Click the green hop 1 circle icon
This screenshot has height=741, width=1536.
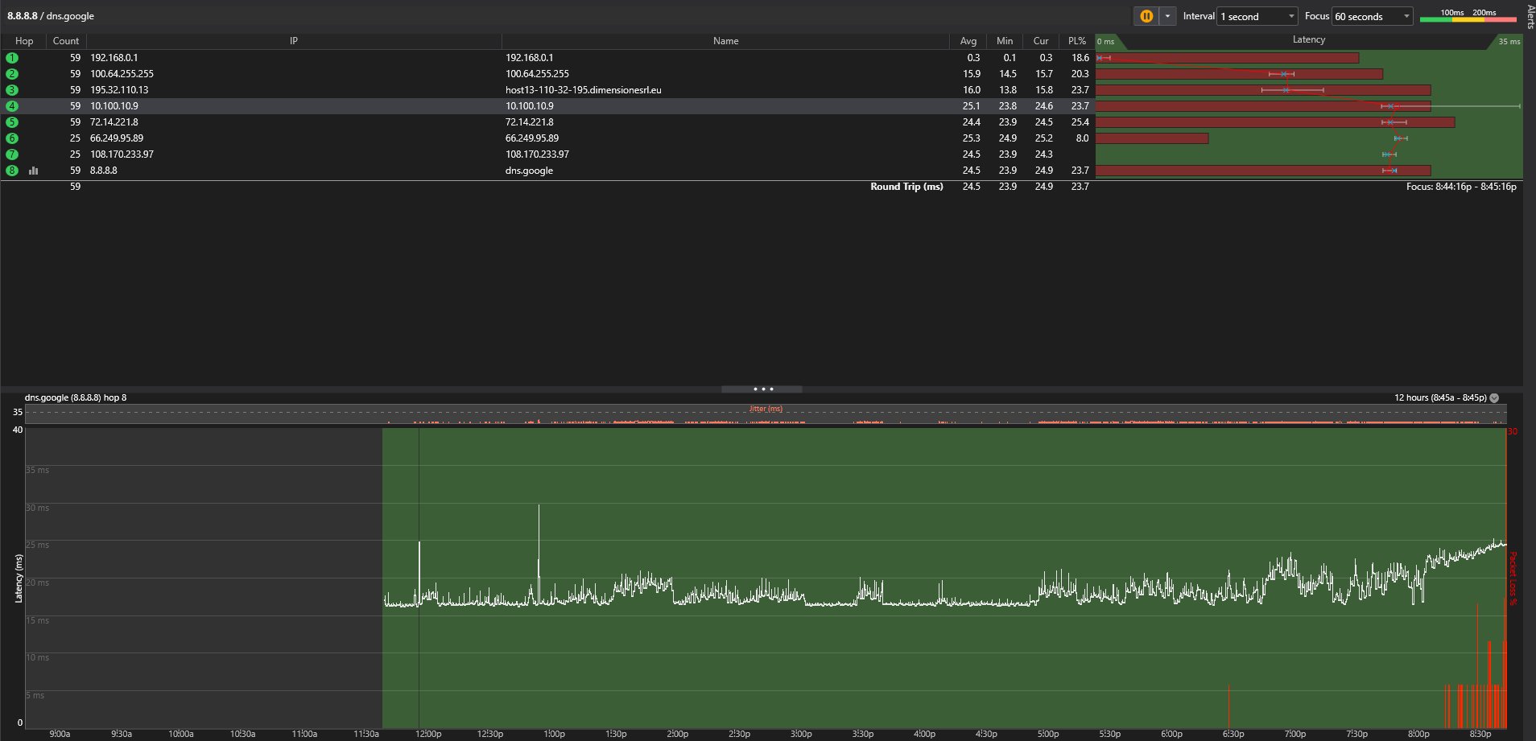(12, 58)
